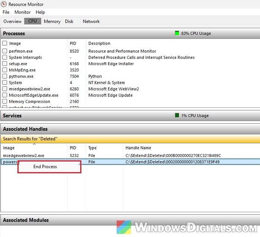
Task: Click the pythonw.exe process name
Action: [x=21, y=76]
